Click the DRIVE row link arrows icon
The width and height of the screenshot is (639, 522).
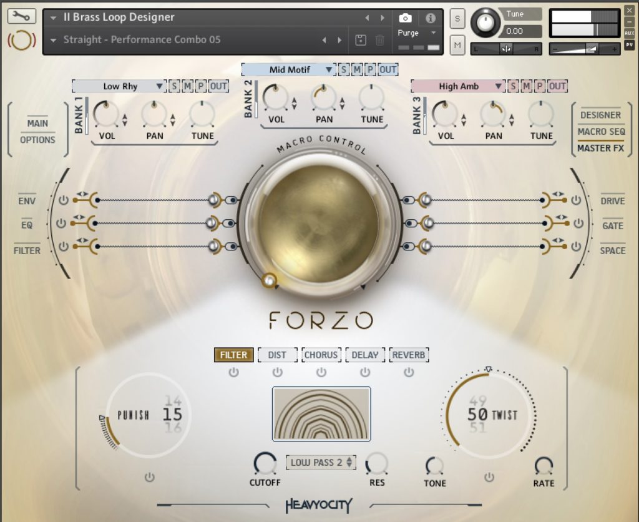(x=558, y=194)
